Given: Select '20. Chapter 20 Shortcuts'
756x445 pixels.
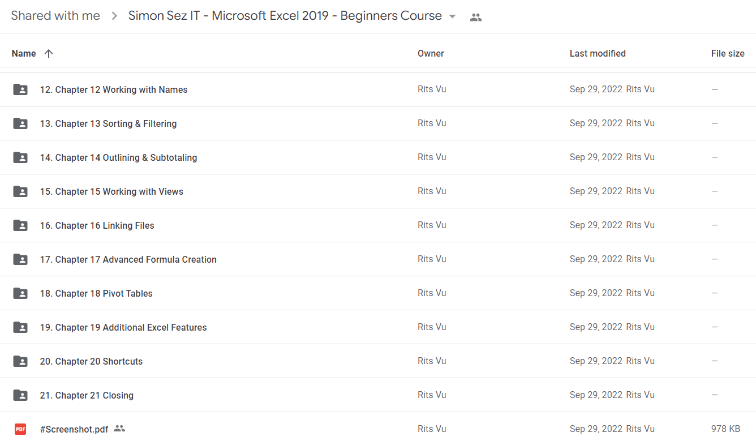Looking at the screenshot, I should (91, 361).
